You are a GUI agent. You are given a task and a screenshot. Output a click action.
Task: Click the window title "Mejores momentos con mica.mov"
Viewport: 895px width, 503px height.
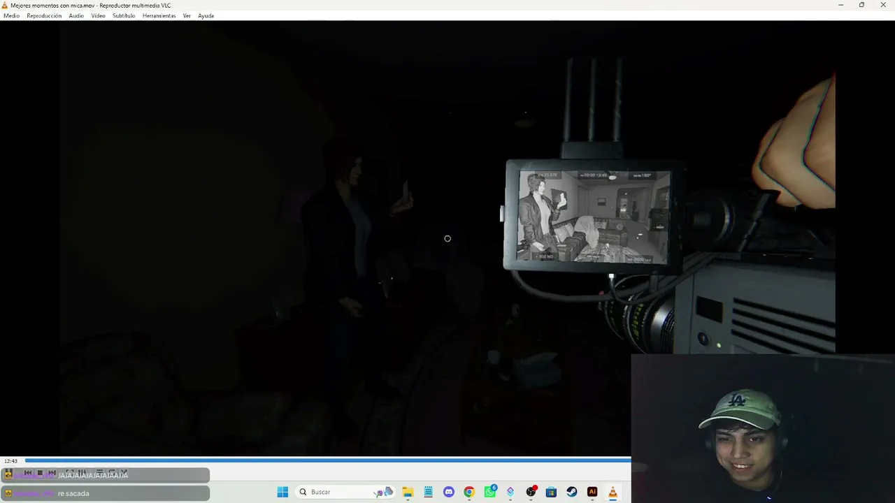52,5
